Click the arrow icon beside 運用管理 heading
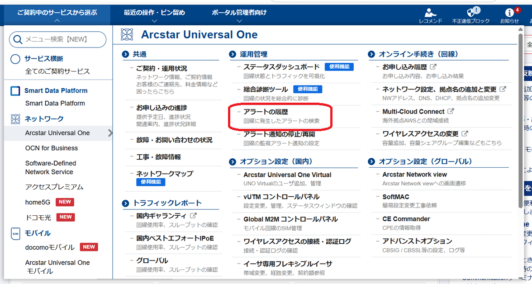The height and width of the screenshot is (284, 532). (233, 54)
